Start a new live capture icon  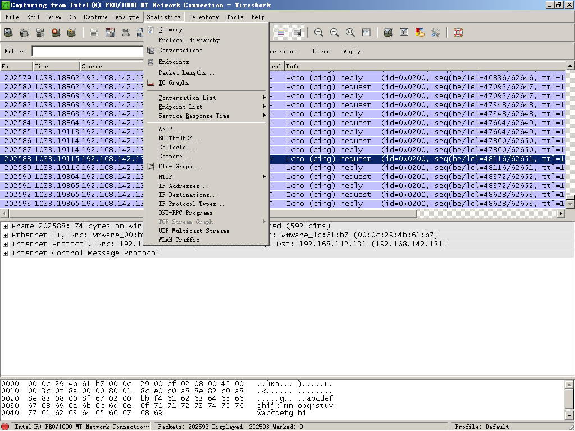tap(40, 33)
